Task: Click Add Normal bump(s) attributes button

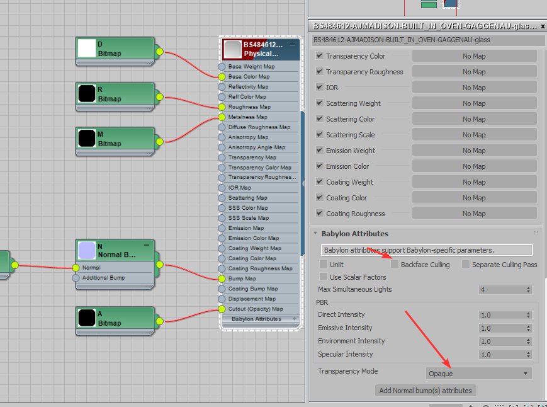Action: click(x=426, y=391)
